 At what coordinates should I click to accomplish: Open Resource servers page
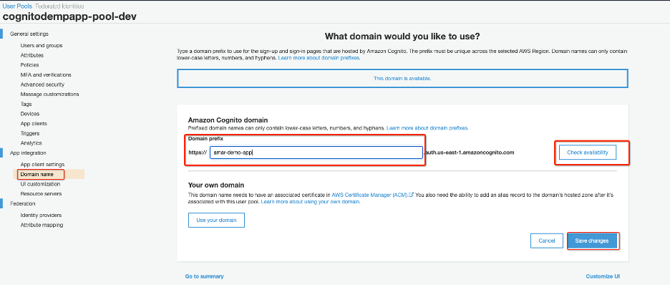coord(41,194)
